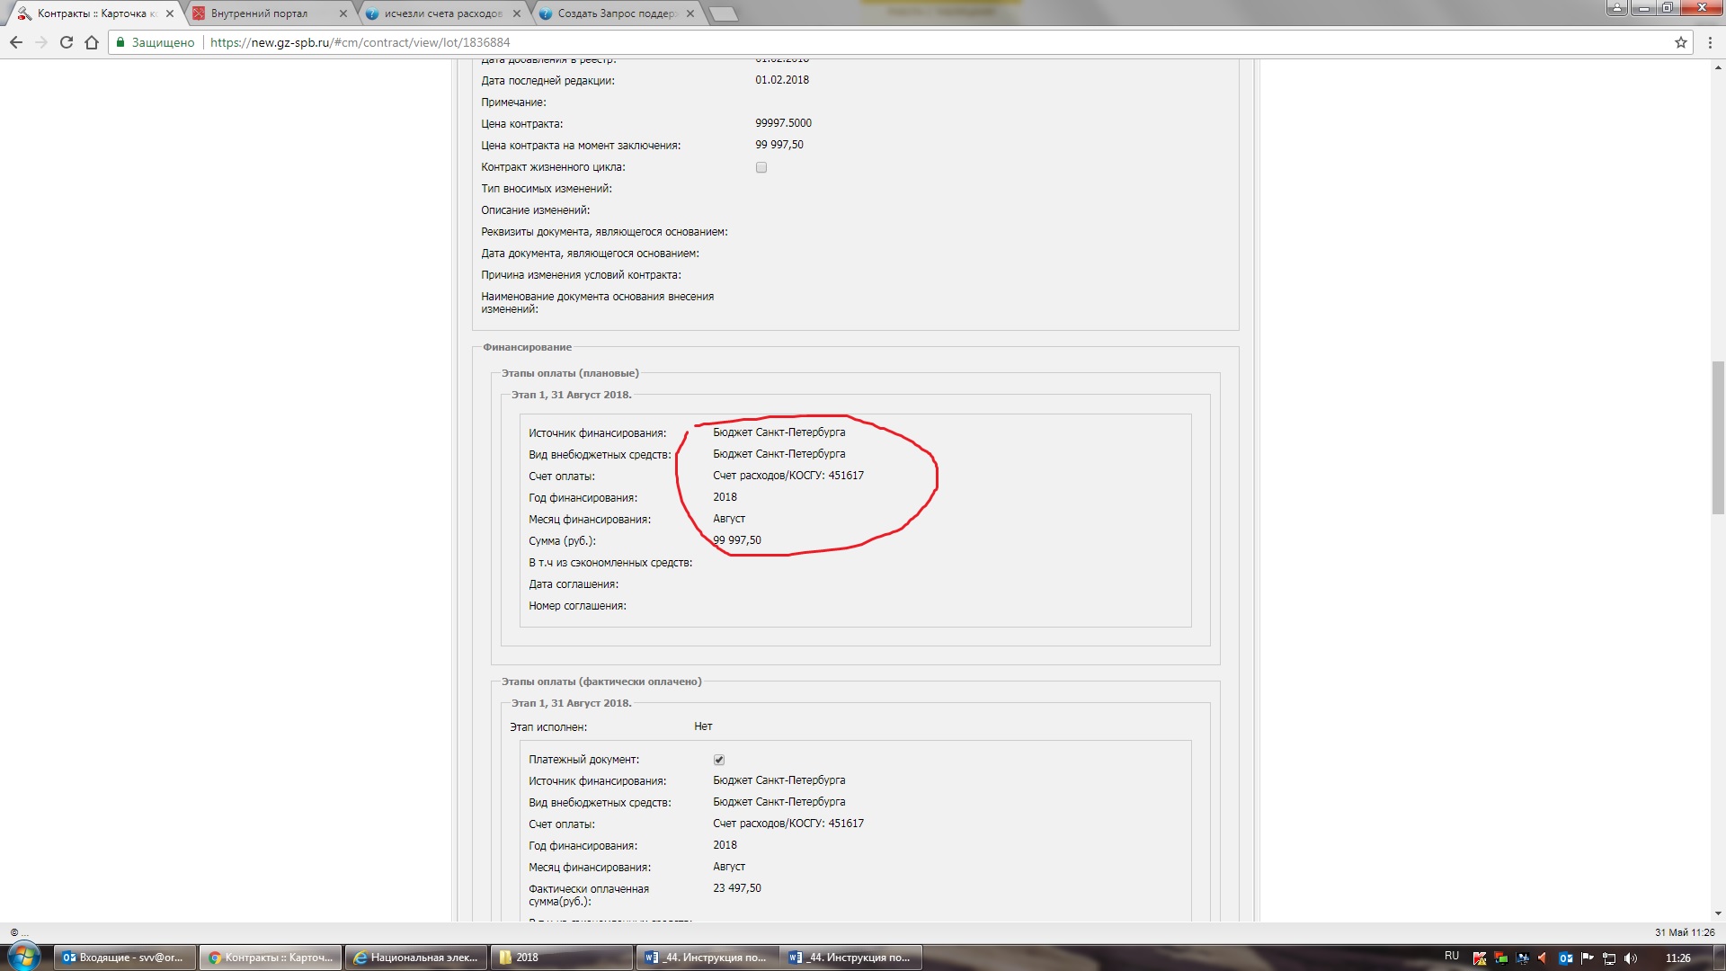Image resolution: width=1726 pixels, height=971 pixels.
Task: Open the second Word Инструкция taskbar document
Action: [852, 958]
